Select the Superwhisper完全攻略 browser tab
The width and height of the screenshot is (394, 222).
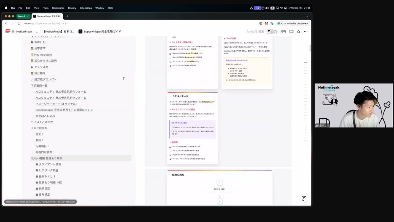(x=47, y=16)
